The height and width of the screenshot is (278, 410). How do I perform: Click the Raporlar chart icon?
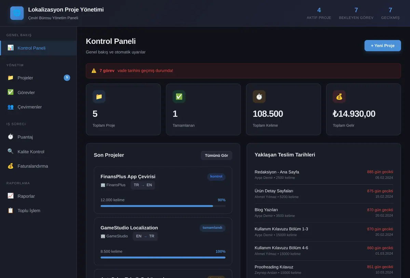11,196
